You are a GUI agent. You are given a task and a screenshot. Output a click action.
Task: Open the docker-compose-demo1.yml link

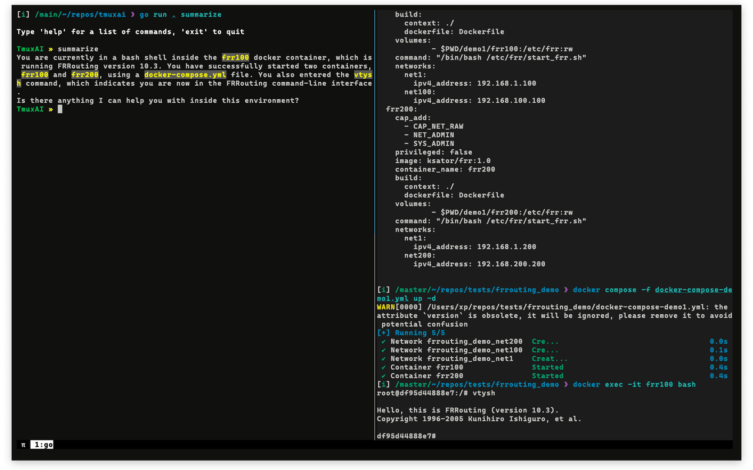click(694, 290)
